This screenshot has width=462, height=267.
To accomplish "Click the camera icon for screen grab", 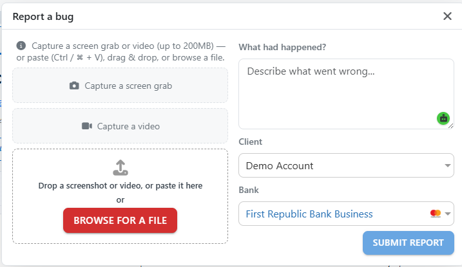I will coord(74,86).
